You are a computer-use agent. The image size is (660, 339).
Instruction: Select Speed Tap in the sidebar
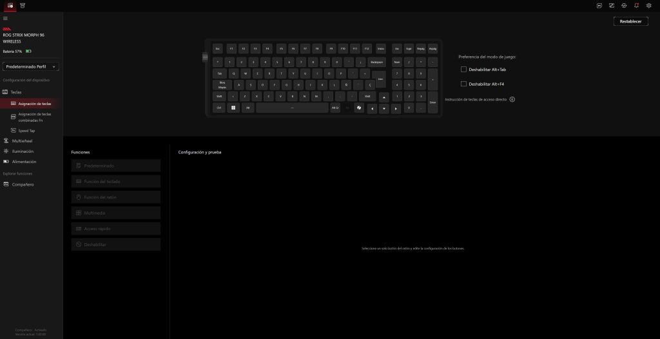pyautogui.click(x=26, y=130)
